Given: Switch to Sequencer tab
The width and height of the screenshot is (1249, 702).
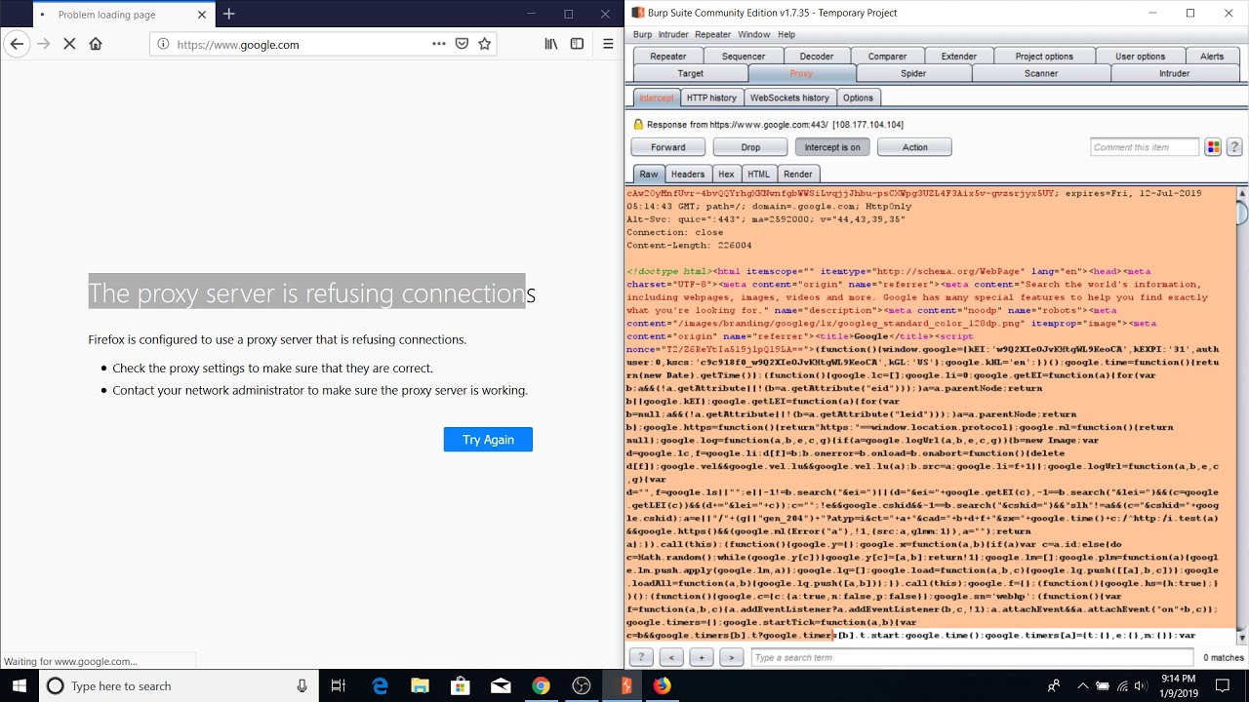Looking at the screenshot, I should click(x=744, y=57).
